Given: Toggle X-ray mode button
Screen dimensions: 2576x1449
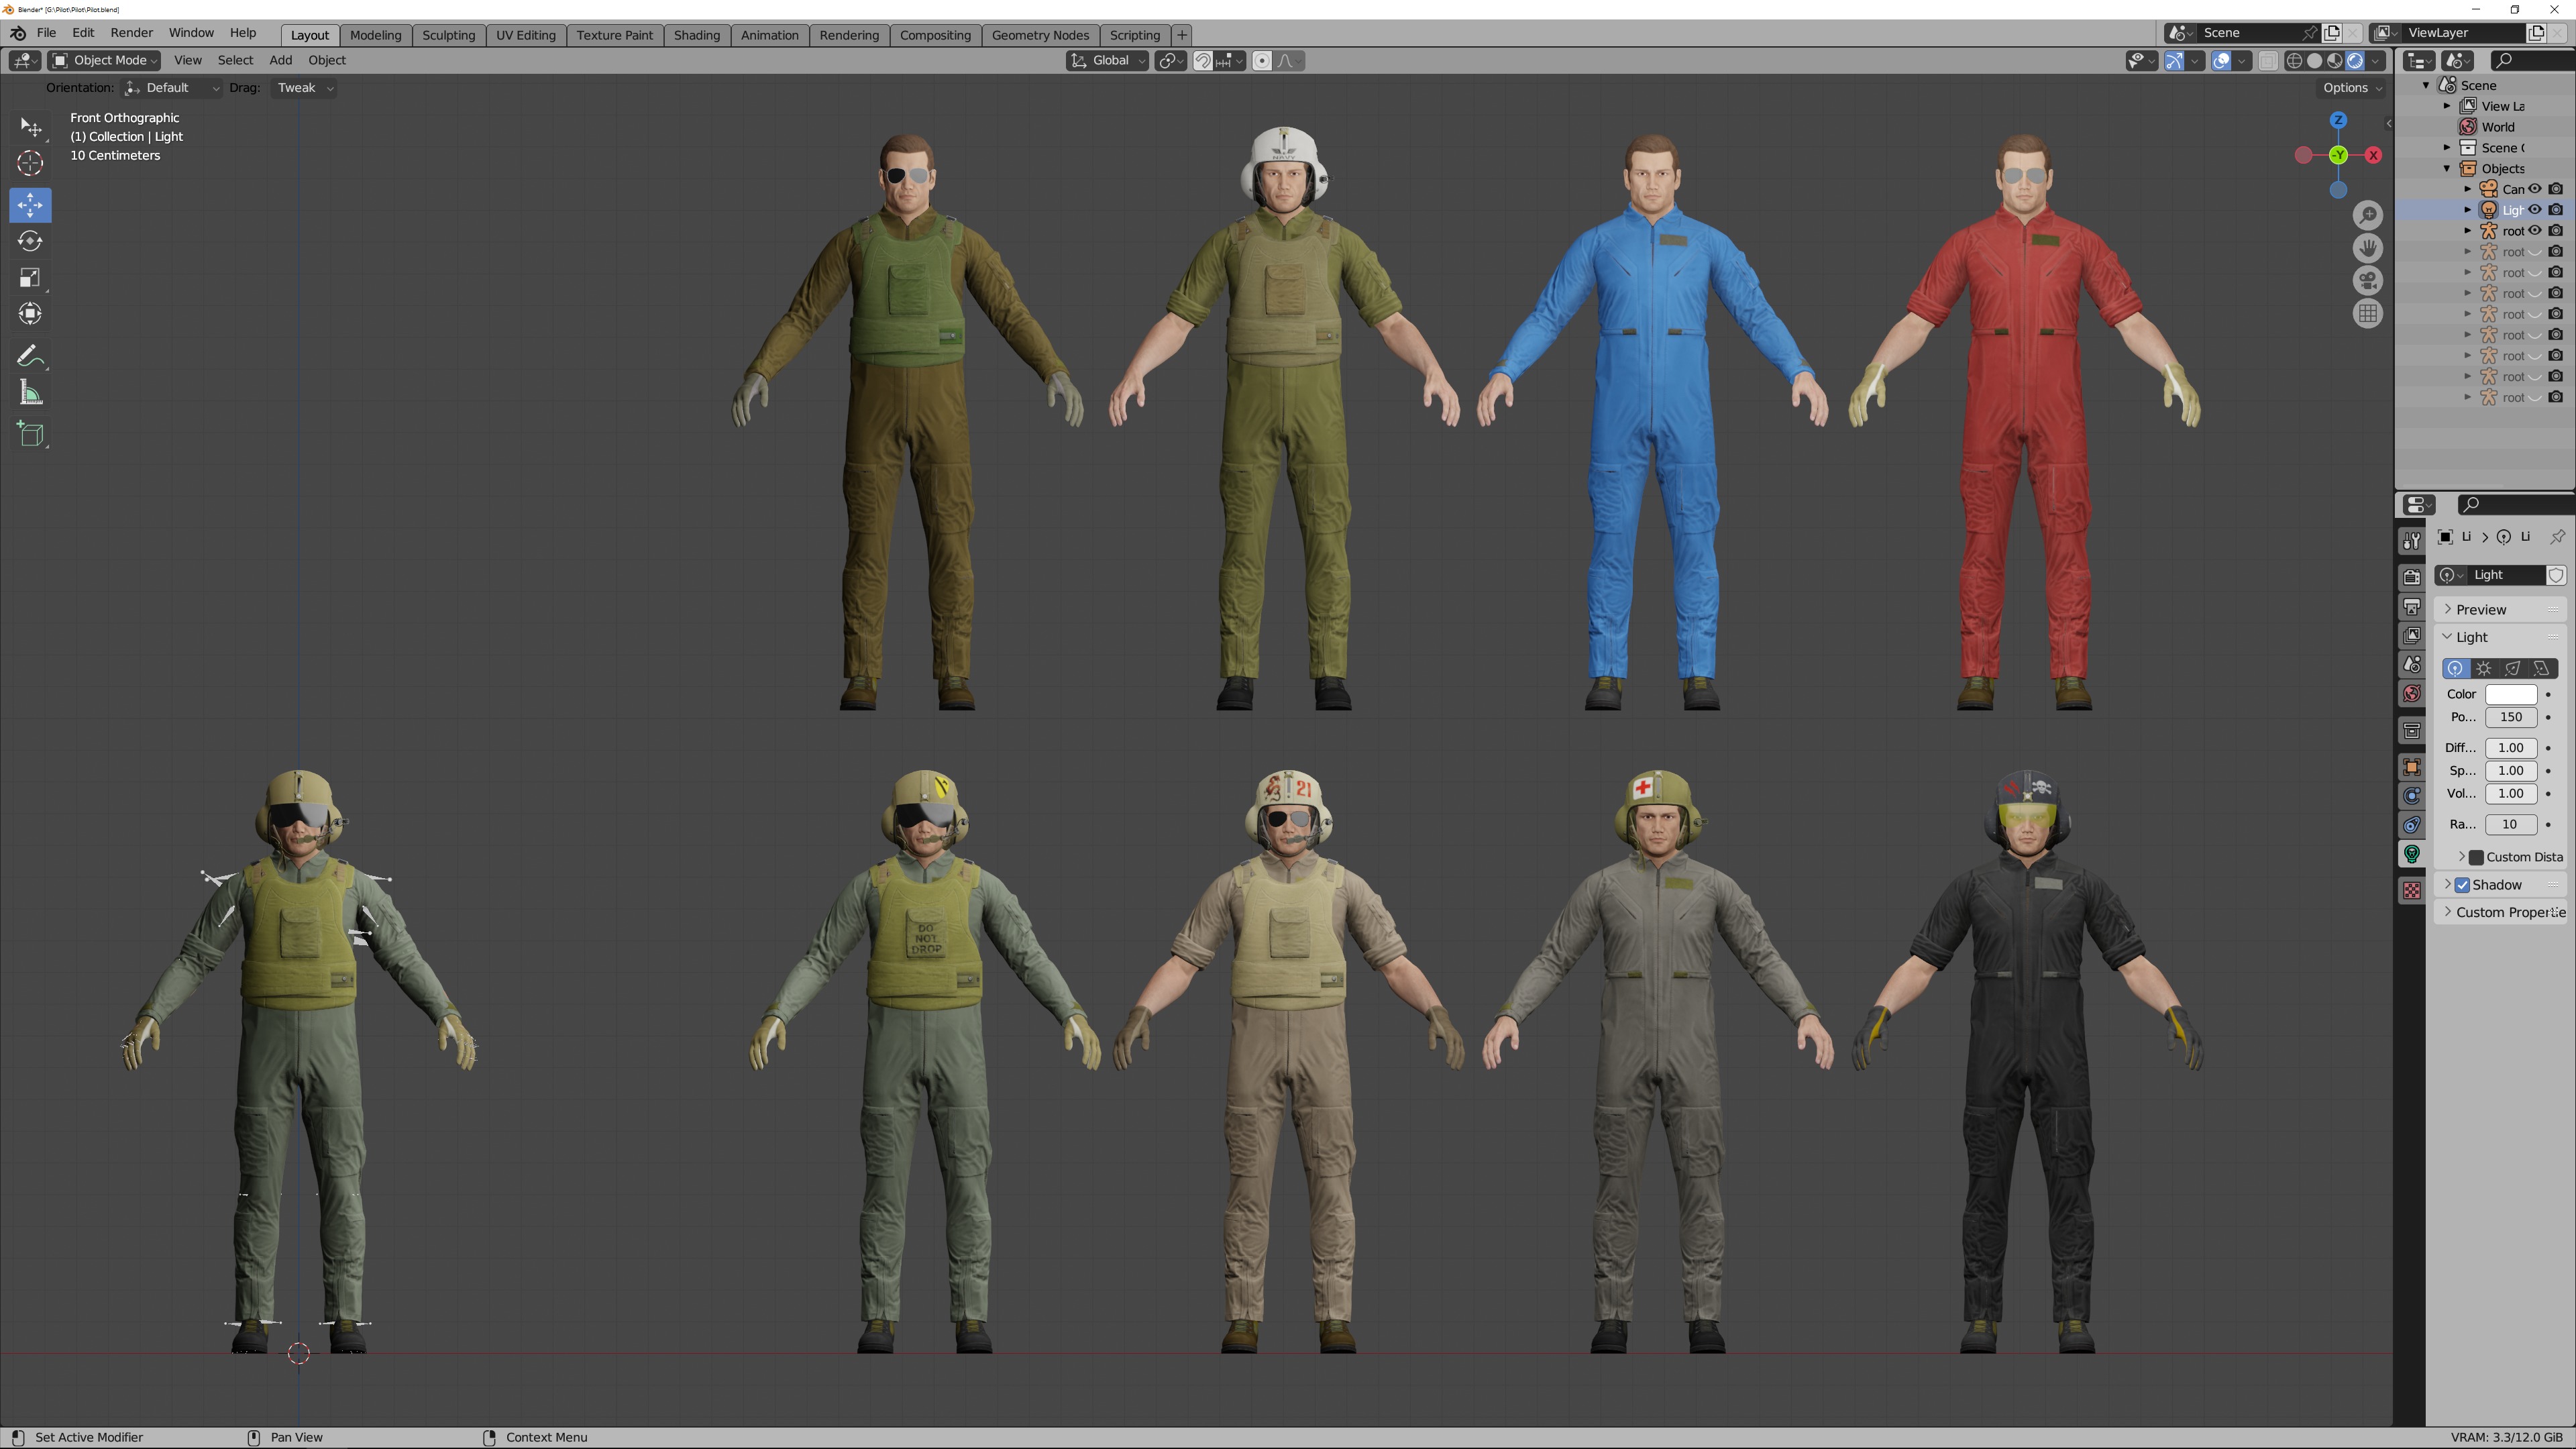Looking at the screenshot, I should click(2268, 61).
